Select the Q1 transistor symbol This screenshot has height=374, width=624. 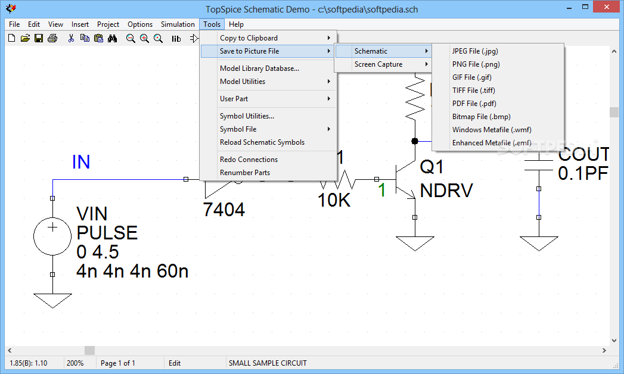click(x=405, y=180)
